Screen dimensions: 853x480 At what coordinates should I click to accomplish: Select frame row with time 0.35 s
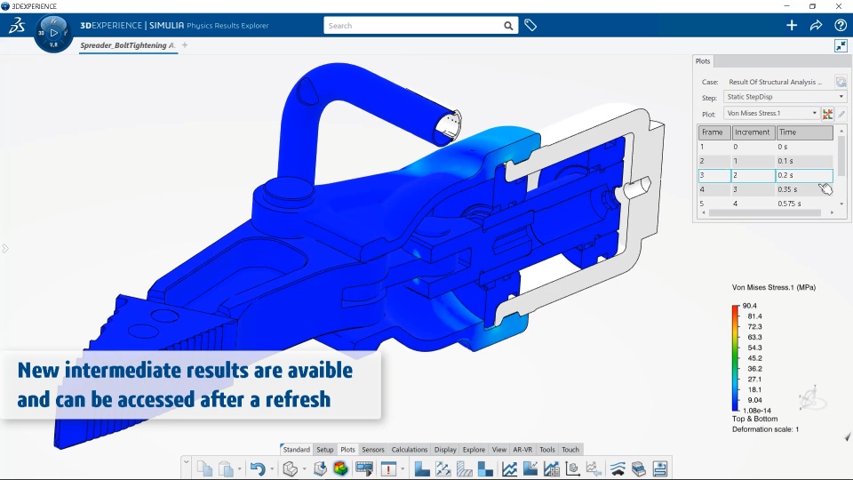(765, 189)
